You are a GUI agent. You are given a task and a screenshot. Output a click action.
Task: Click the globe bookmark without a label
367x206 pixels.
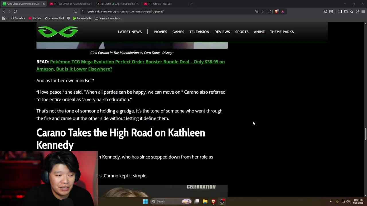69,18
